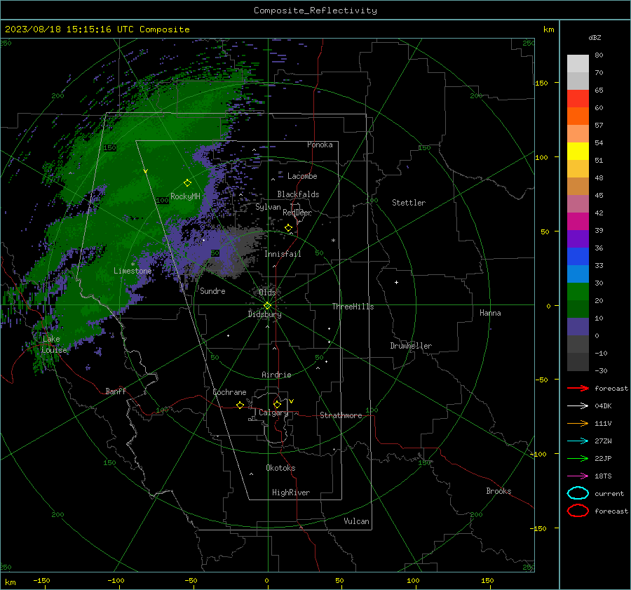Click the "current" legend label

pyautogui.click(x=609, y=493)
